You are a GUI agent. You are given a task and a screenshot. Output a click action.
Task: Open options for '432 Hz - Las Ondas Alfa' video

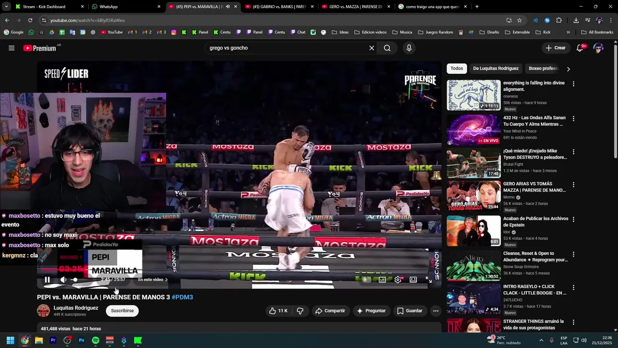coord(574,118)
